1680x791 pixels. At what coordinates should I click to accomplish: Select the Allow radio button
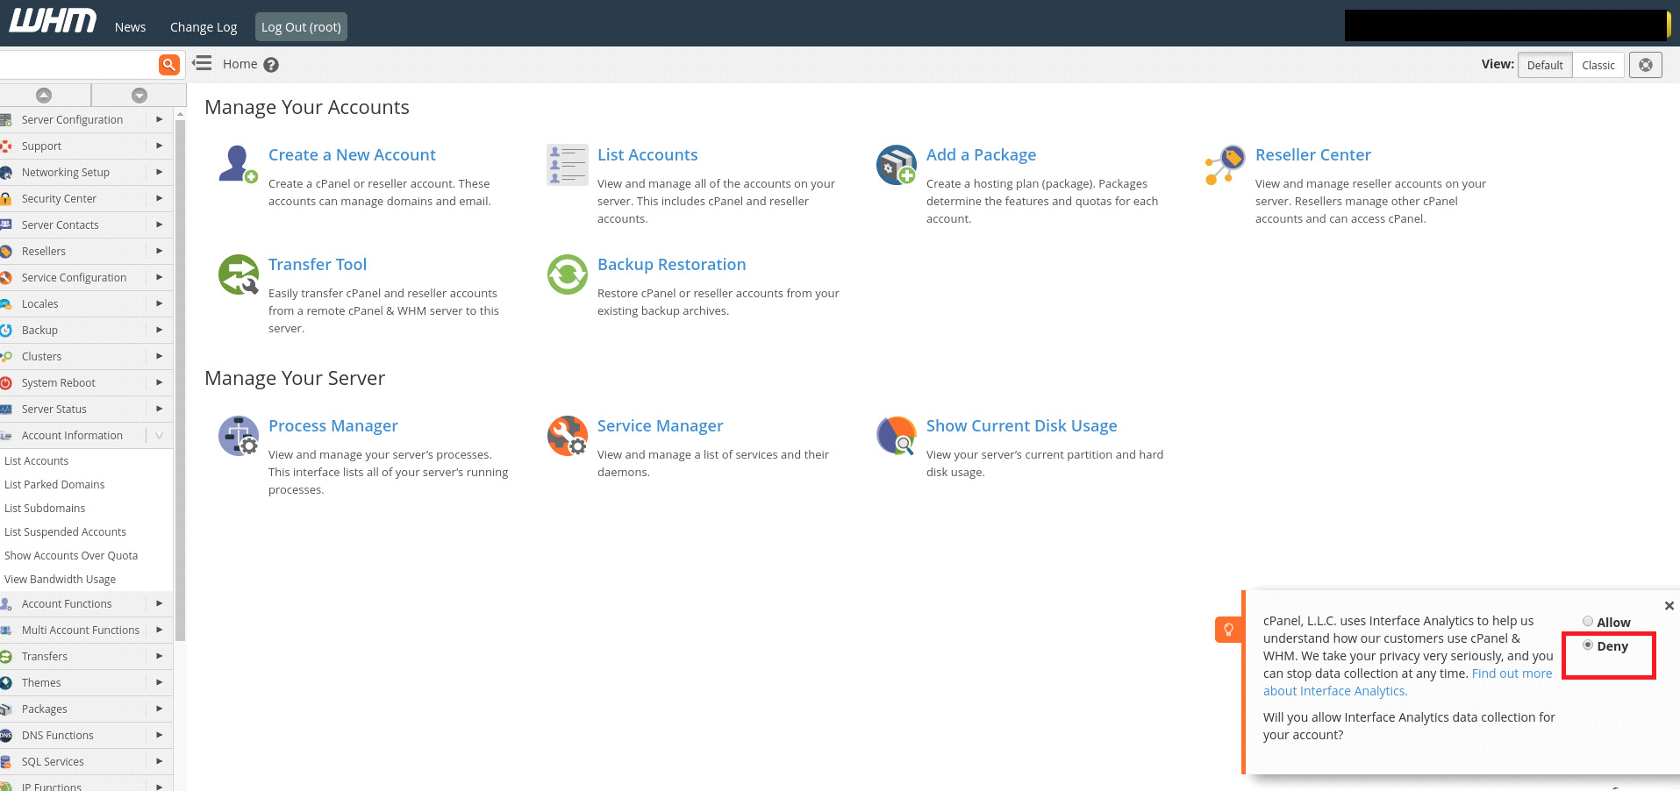click(x=1588, y=622)
